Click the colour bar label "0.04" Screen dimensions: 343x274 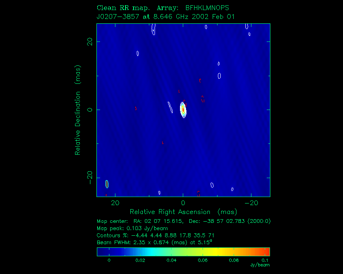tap(171, 260)
